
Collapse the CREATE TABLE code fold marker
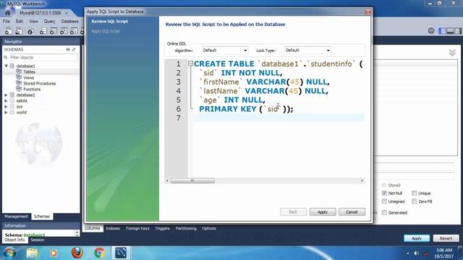[190, 64]
